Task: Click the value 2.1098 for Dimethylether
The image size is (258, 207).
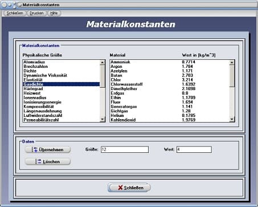Action: pos(189,89)
